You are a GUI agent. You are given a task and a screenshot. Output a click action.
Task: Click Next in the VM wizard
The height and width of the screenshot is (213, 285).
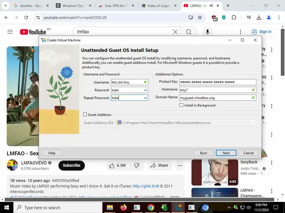tap(226, 153)
